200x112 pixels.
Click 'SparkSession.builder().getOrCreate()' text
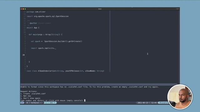point(63,41)
